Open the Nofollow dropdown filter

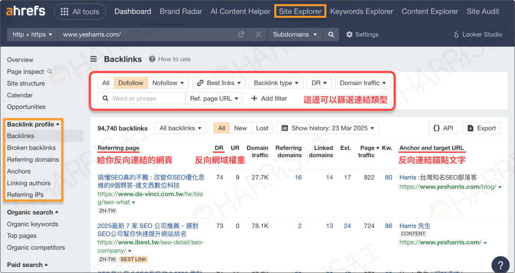(x=168, y=83)
